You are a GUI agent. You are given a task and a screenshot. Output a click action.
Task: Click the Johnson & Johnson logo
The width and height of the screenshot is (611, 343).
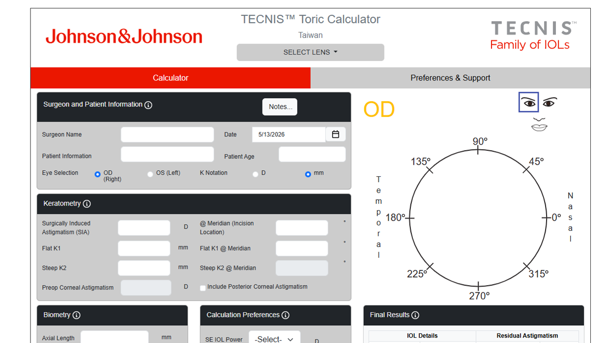(x=124, y=37)
